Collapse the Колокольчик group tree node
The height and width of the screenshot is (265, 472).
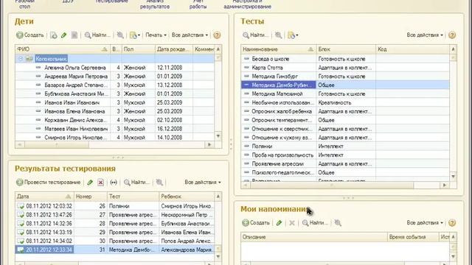coord(21,59)
